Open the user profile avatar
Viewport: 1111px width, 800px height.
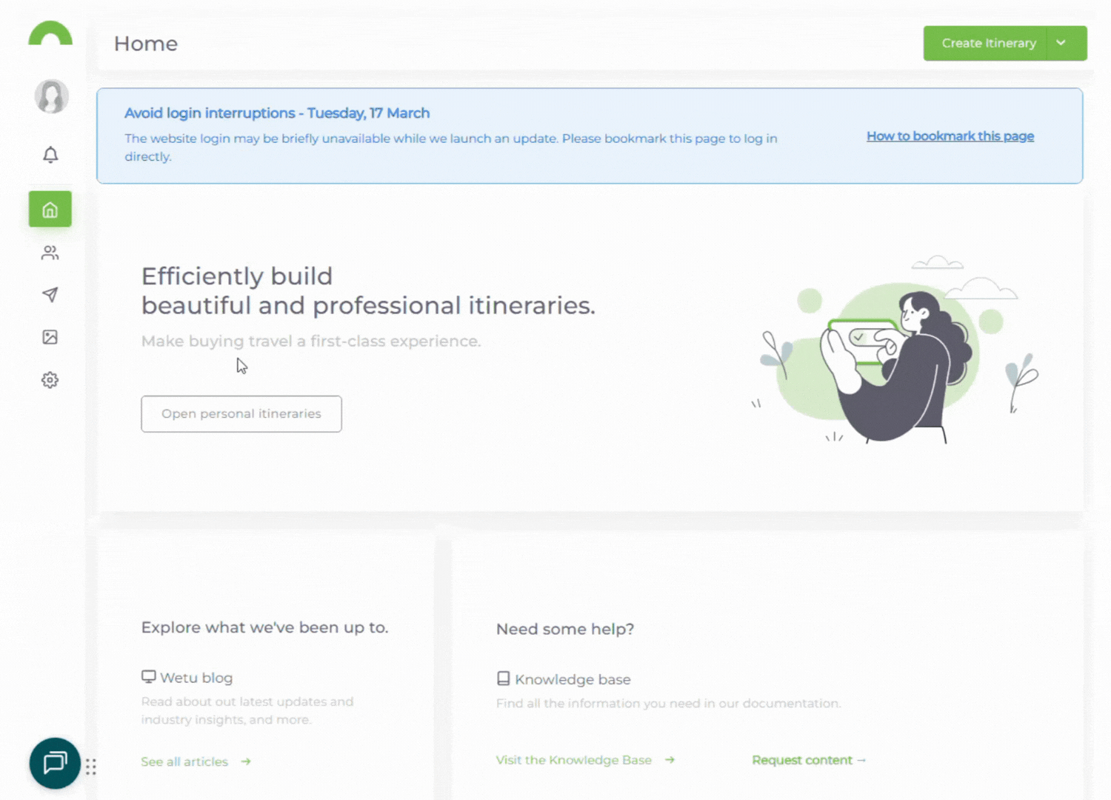(x=50, y=96)
